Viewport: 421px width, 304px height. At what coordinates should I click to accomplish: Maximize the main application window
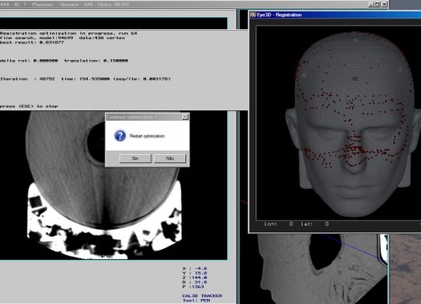click(x=378, y=4)
